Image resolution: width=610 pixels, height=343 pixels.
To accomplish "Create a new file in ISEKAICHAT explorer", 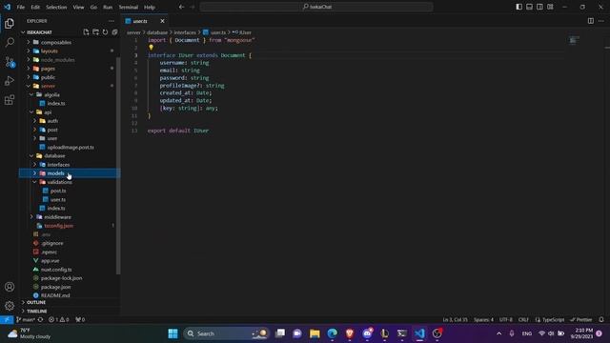I will click(x=86, y=32).
